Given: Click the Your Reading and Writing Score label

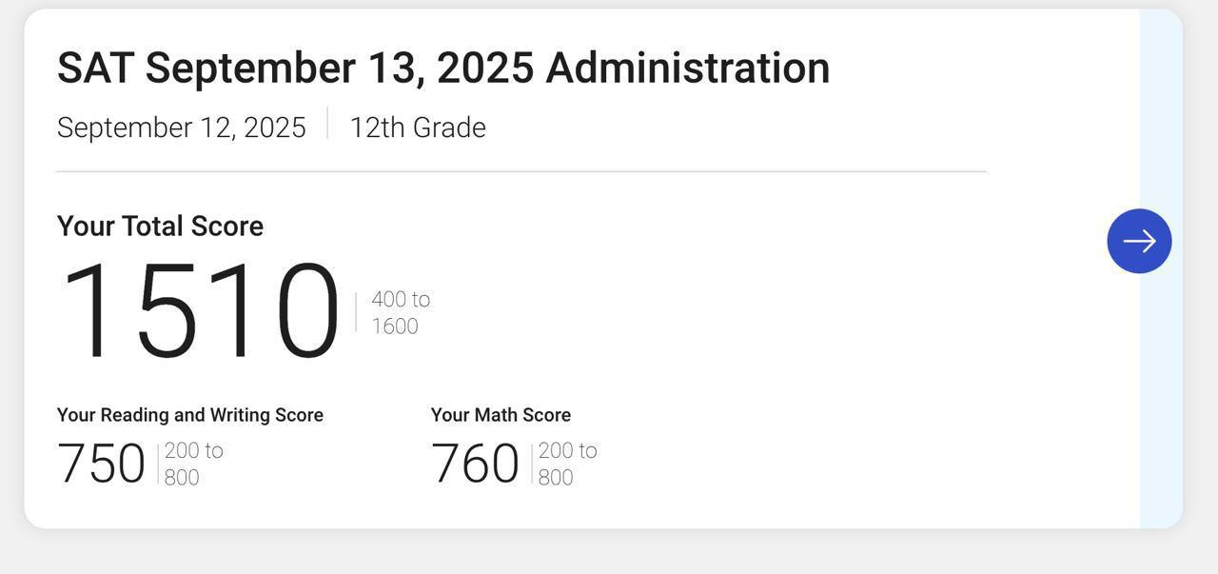Looking at the screenshot, I should (190, 415).
